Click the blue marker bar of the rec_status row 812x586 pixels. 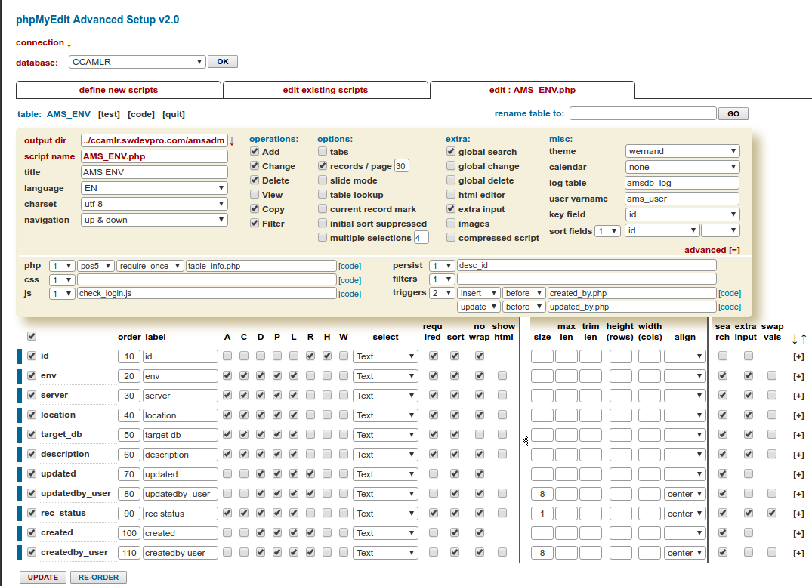point(20,513)
